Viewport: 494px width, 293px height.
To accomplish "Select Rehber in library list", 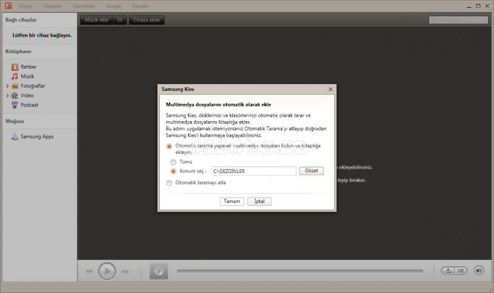I will pyautogui.click(x=28, y=67).
